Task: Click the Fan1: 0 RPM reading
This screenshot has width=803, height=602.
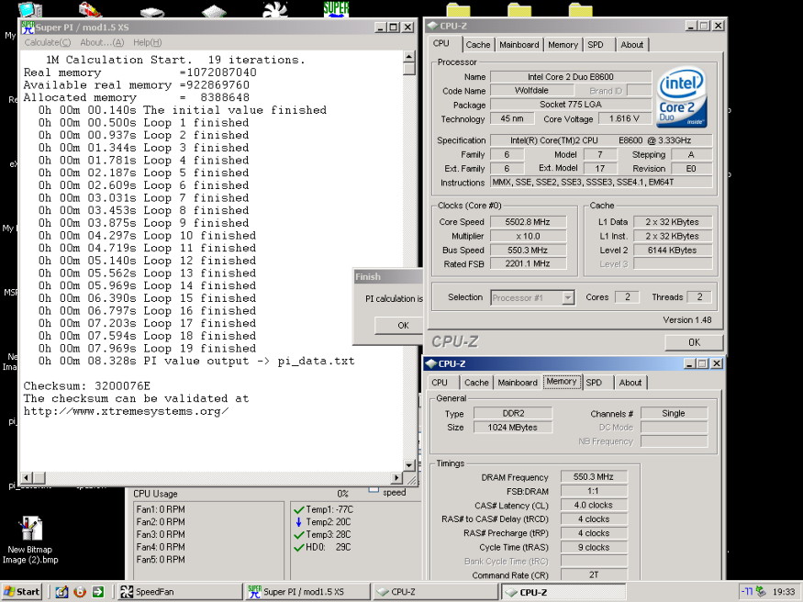Action: [161, 509]
